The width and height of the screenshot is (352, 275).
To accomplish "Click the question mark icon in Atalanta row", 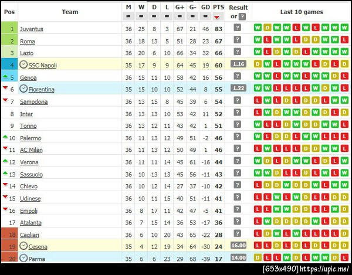I will click(x=238, y=222).
